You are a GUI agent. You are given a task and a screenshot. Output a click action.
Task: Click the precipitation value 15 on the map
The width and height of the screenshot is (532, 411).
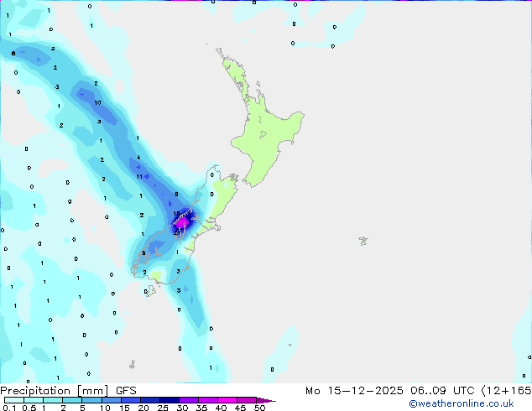pyautogui.click(x=177, y=214)
